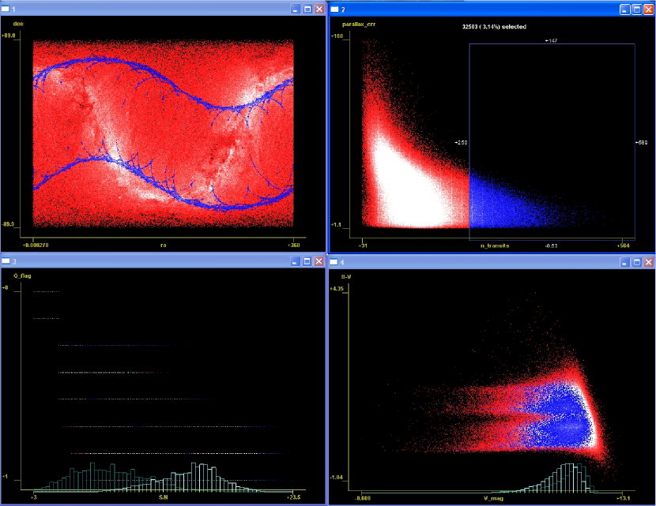The image size is (656, 506).
Task: Click the window 3 title bar icon
Action: [7, 260]
